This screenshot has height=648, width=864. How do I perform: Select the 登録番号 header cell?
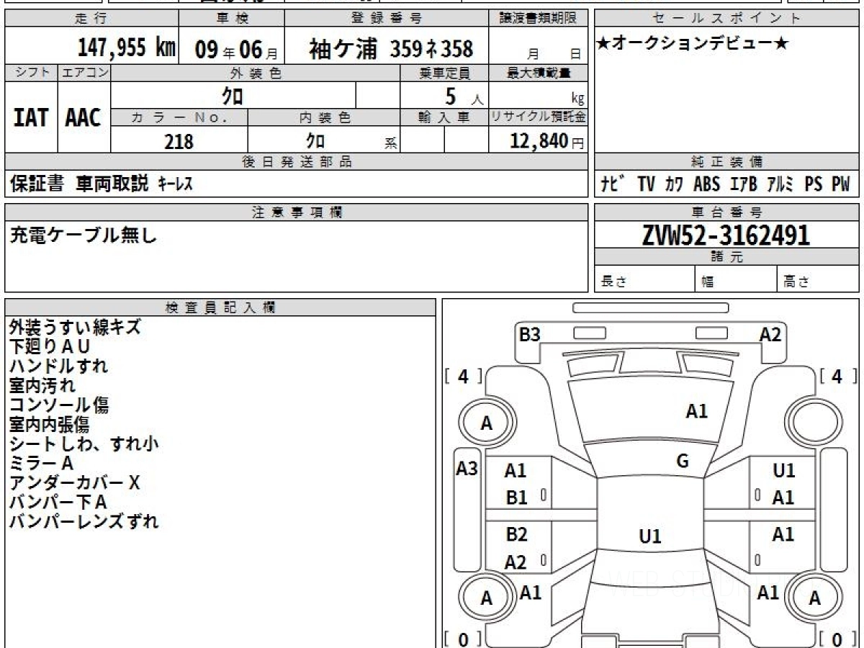point(387,19)
